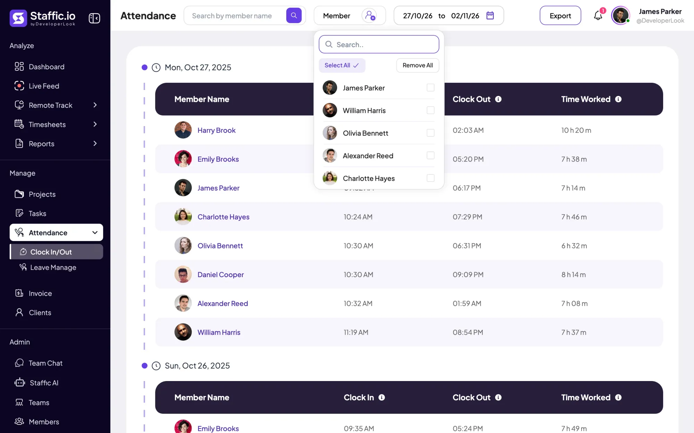The width and height of the screenshot is (694, 433).
Task: Click the add-member icon next to Member
Action: tap(370, 16)
